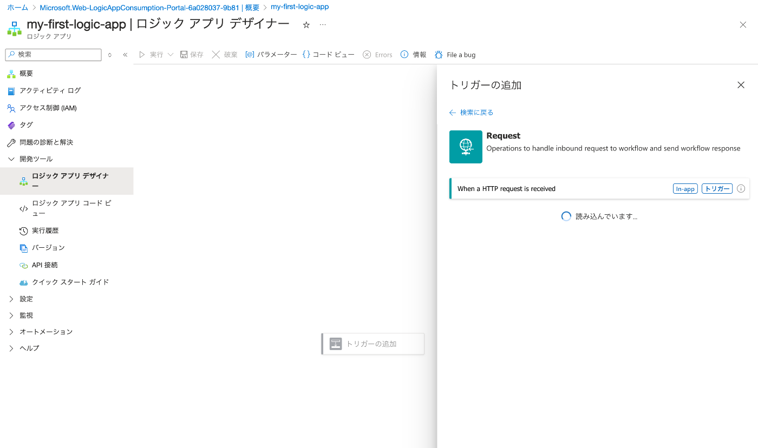Close the Logic App designer blade

tap(743, 24)
